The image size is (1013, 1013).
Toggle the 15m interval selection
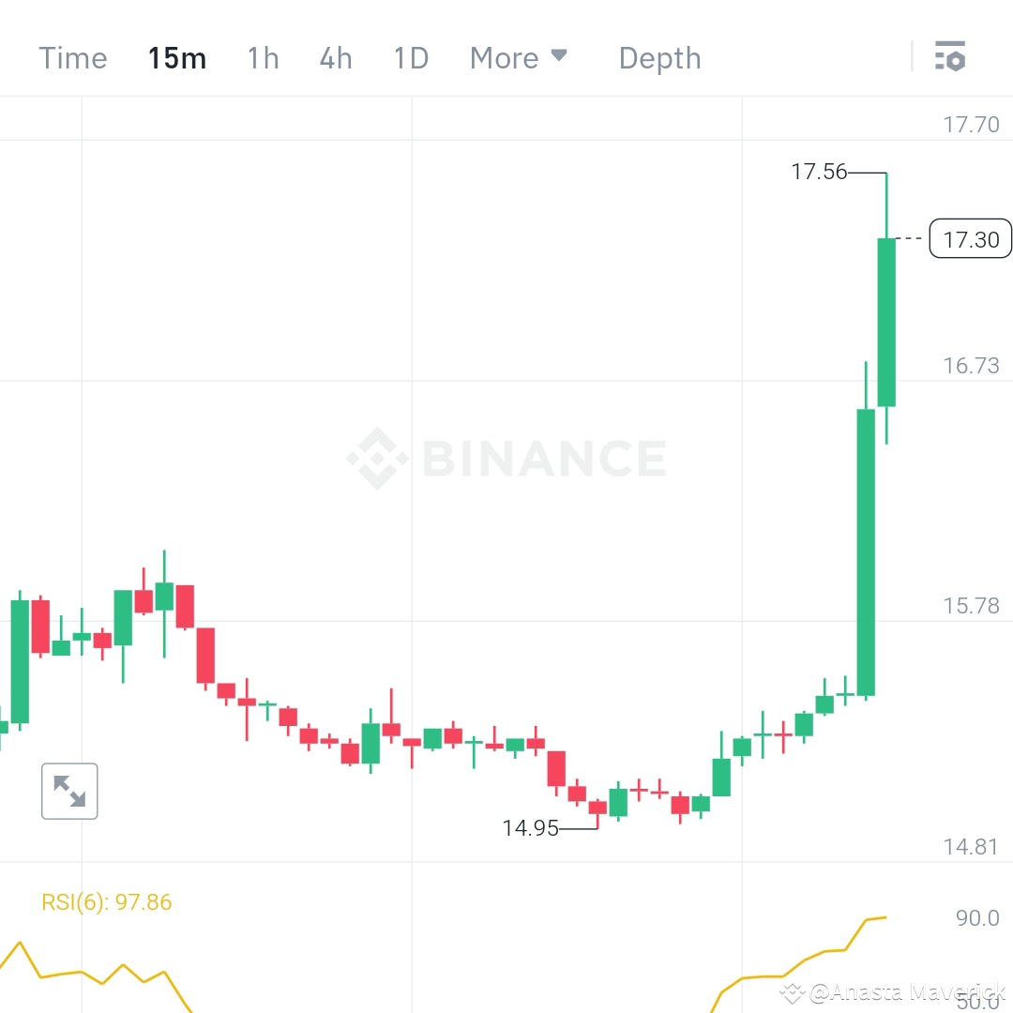tap(176, 57)
